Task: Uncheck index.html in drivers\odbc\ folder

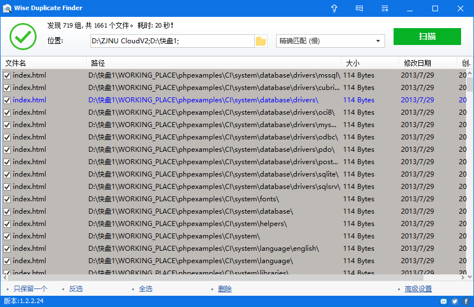Action: pos(7,138)
